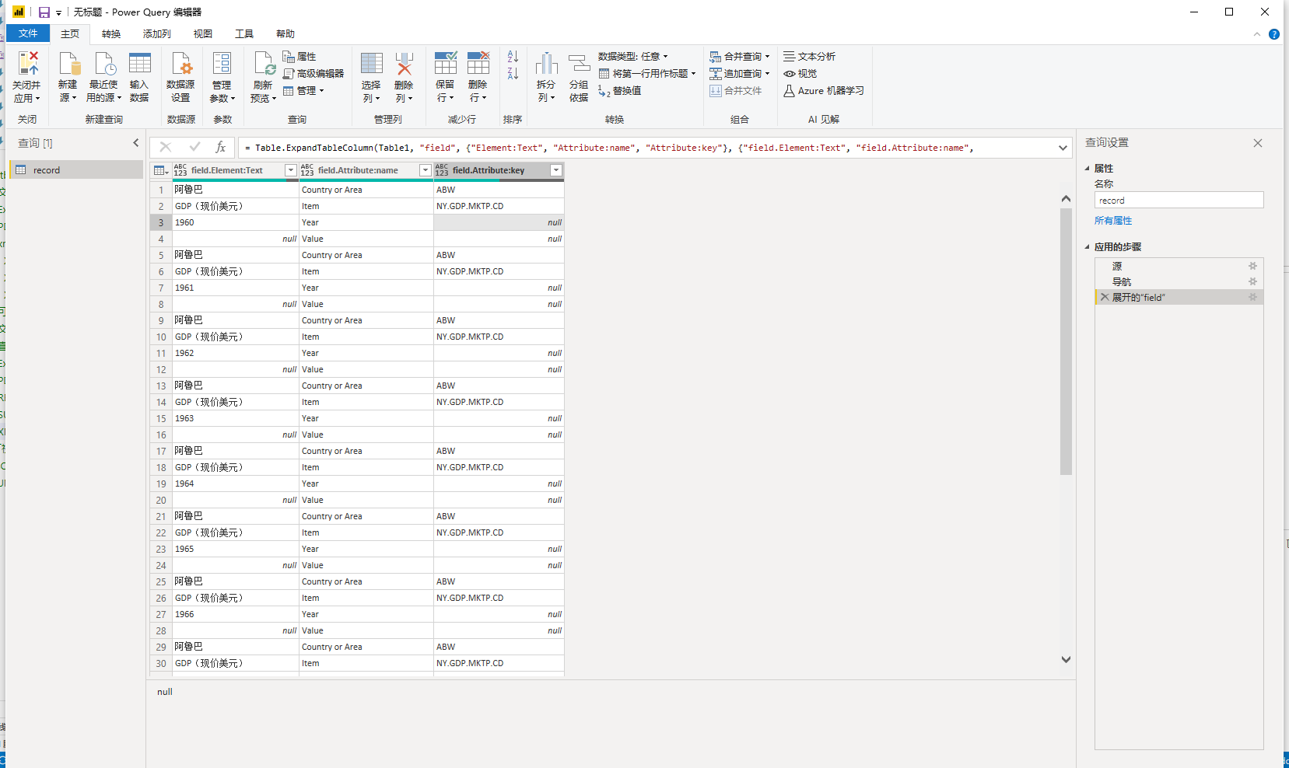Click the query name input field
Viewport: 1289px width, 768px height.
point(1179,201)
